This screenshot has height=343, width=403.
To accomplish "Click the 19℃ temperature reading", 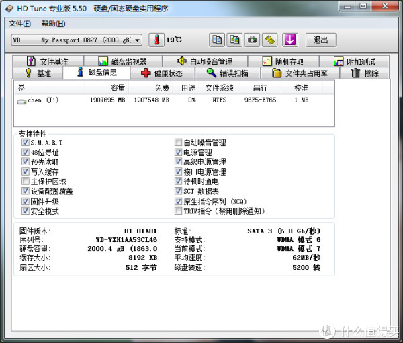I will coord(174,40).
